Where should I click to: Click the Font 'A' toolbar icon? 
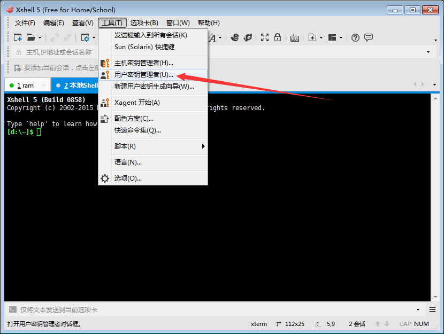(212, 37)
